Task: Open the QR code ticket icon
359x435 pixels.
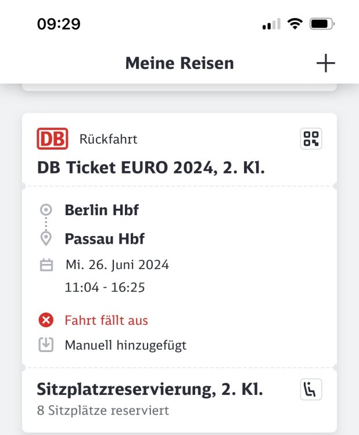Action: click(x=311, y=139)
